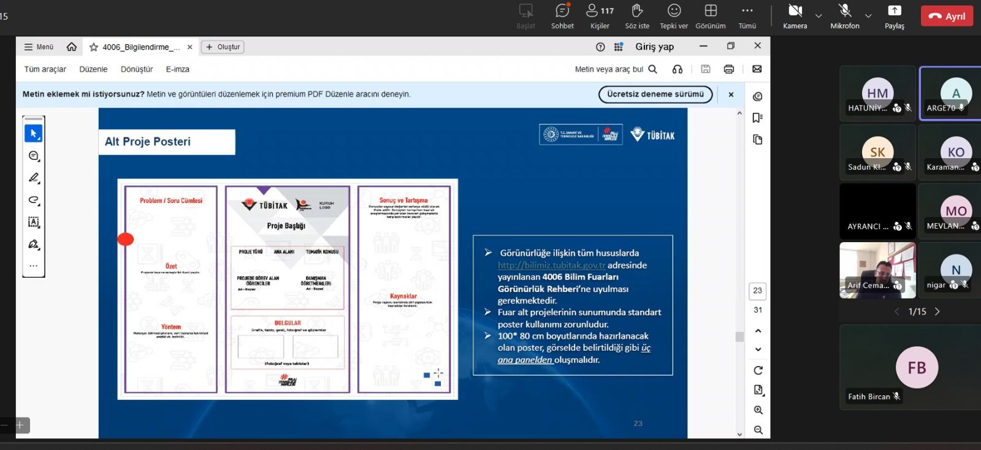Open the E-imza menu
Image resolution: width=981 pixels, height=450 pixels.
click(178, 69)
